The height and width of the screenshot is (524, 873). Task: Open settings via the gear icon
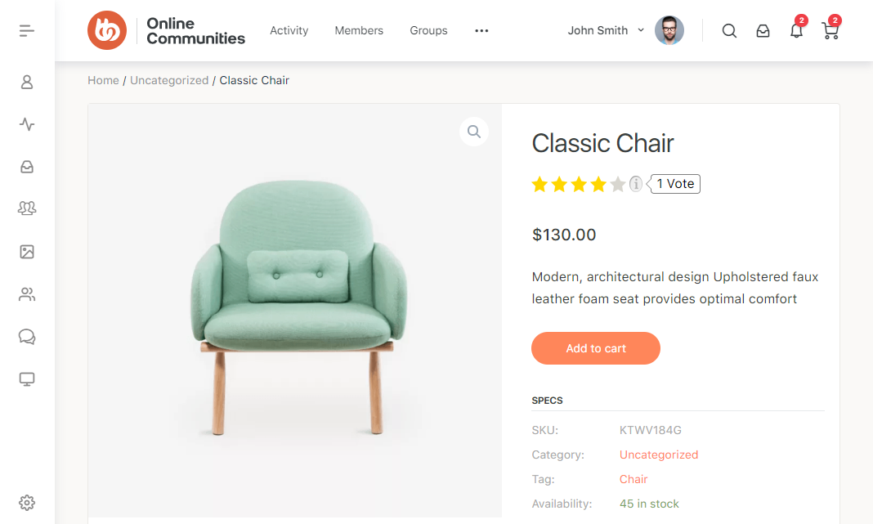pyautogui.click(x=27, y=503)
